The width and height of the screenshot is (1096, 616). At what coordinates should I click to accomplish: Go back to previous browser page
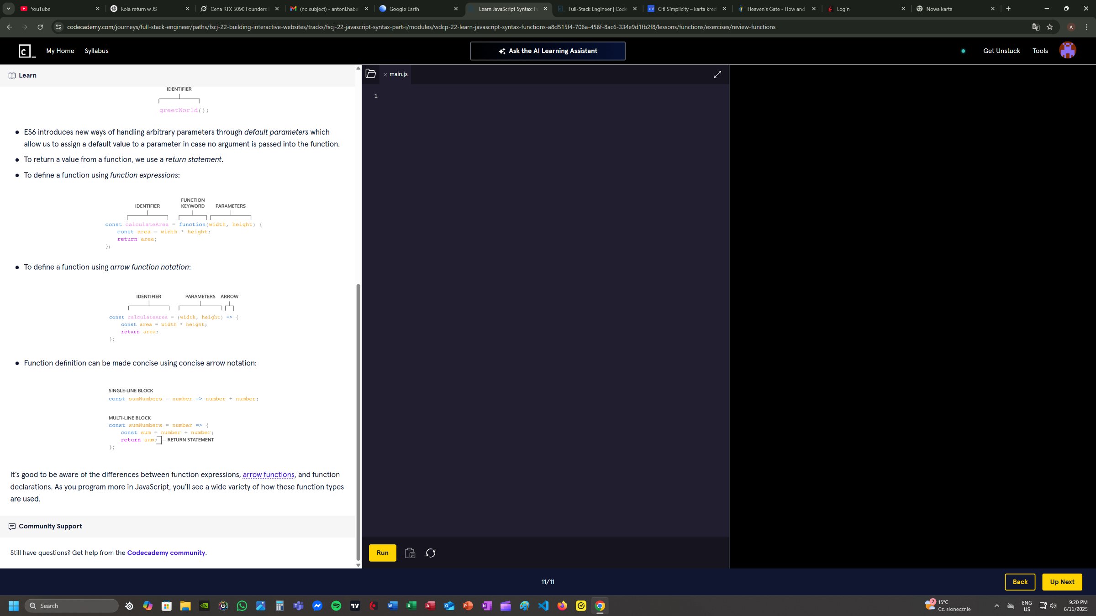10,27
